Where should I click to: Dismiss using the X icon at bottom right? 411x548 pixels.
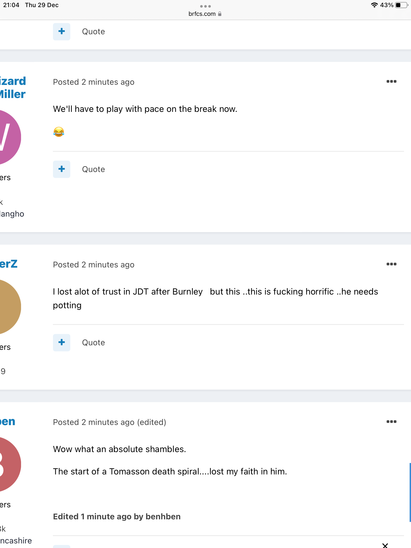coord(385,545)
